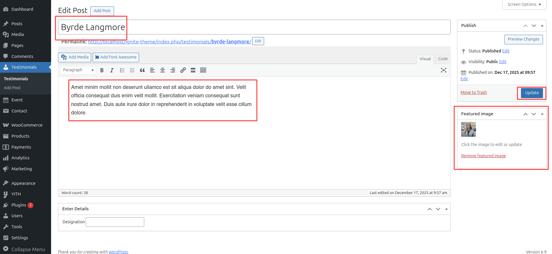Click the featured image thumbnail
552x254 pixels.
click(x=468, y=129)
